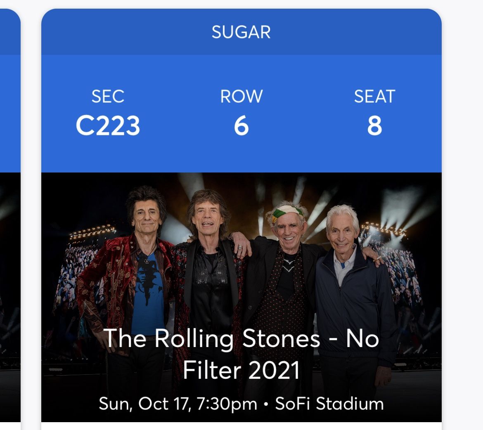This screenshot has width=483, height=430.
Task: Tap the SEC label
Action: (108, 97)
